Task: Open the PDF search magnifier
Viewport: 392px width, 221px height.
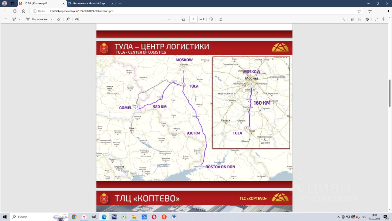Action: coord(343,19)
